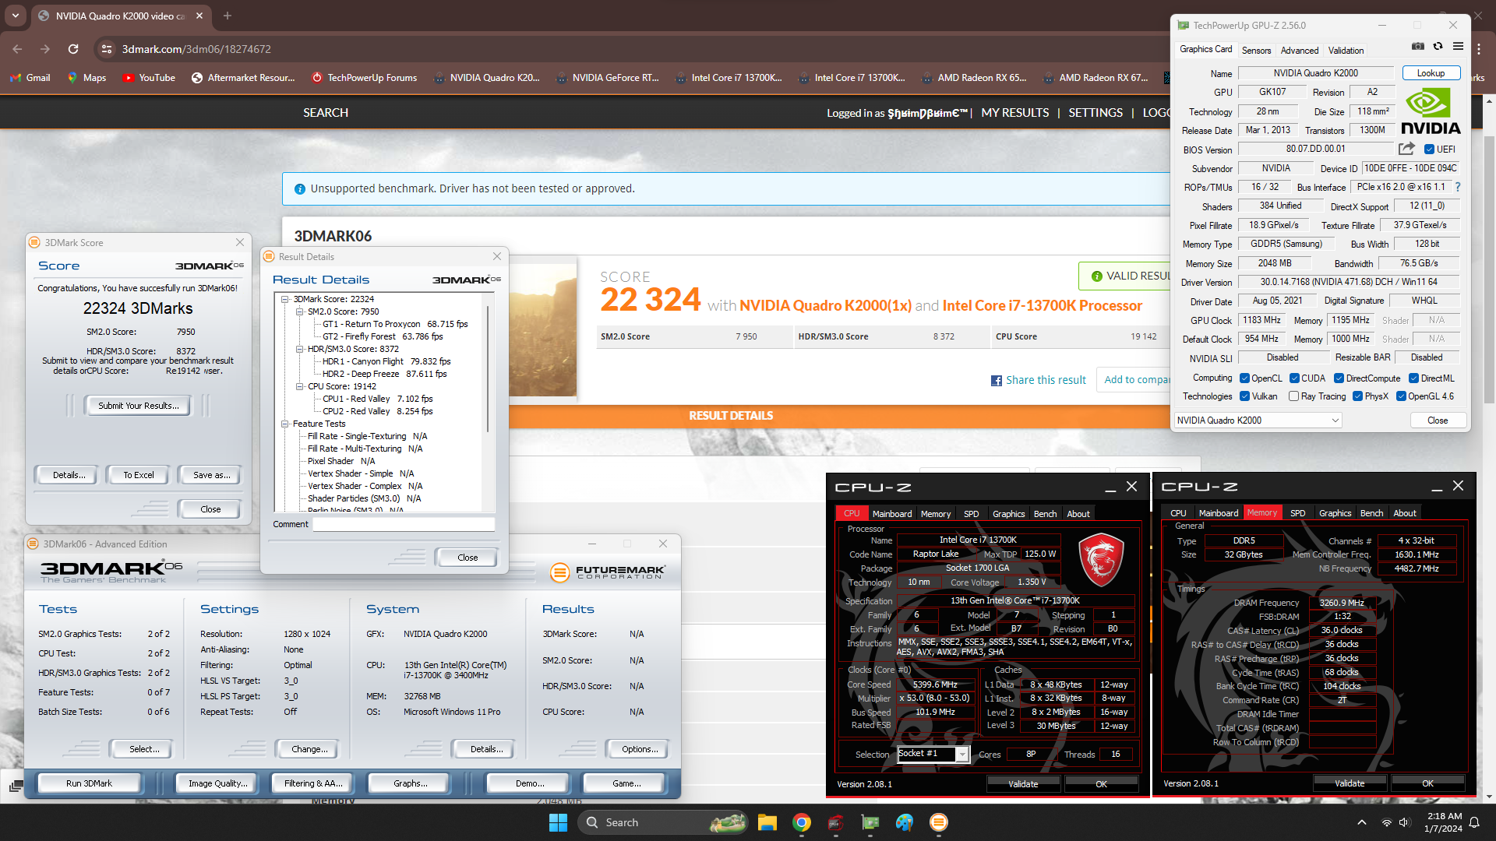Open the Maps bookmark

click(86, 78)
